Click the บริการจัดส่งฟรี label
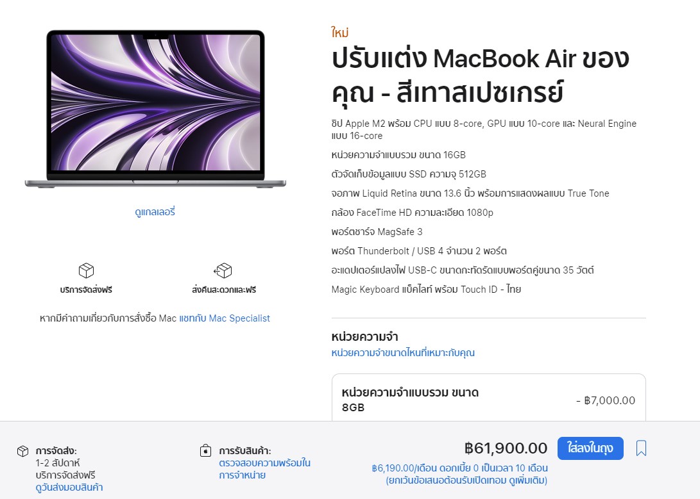The image size is (700, 499). pyautogui.click(x=86, y=290)
